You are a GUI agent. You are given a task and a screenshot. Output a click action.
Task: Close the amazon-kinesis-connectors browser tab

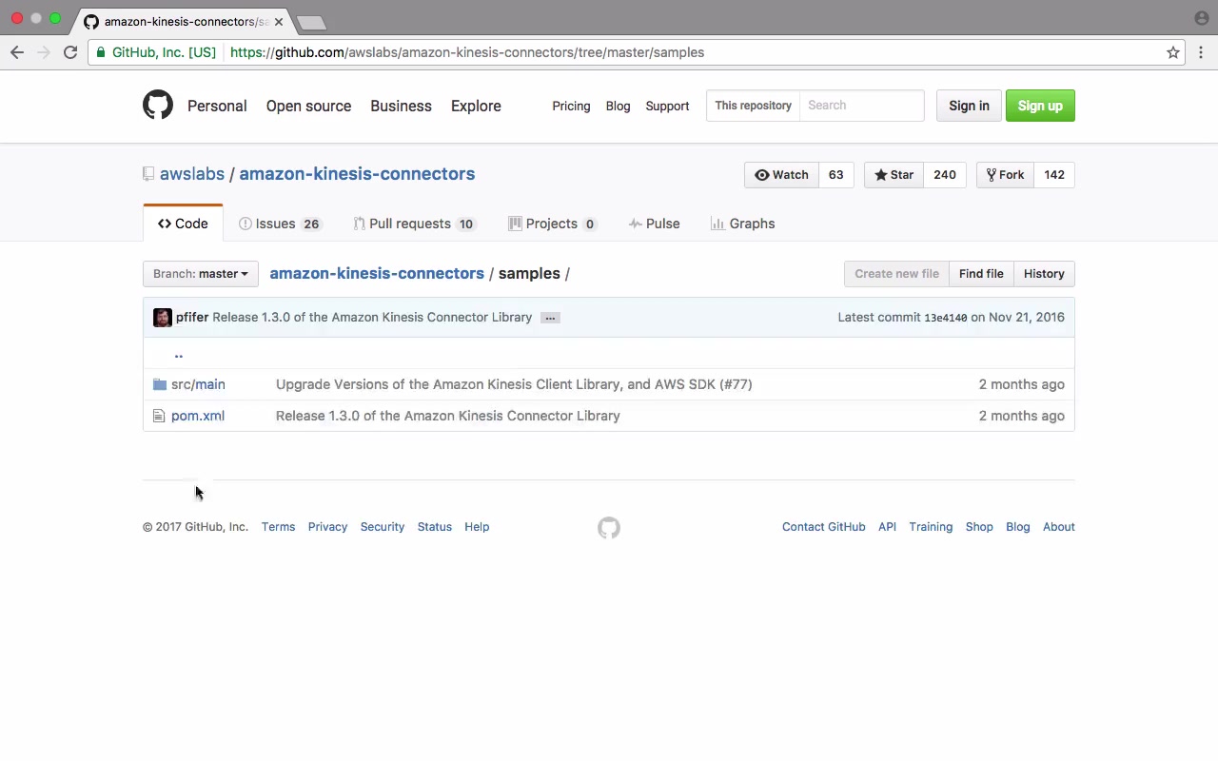pos(279,21)
